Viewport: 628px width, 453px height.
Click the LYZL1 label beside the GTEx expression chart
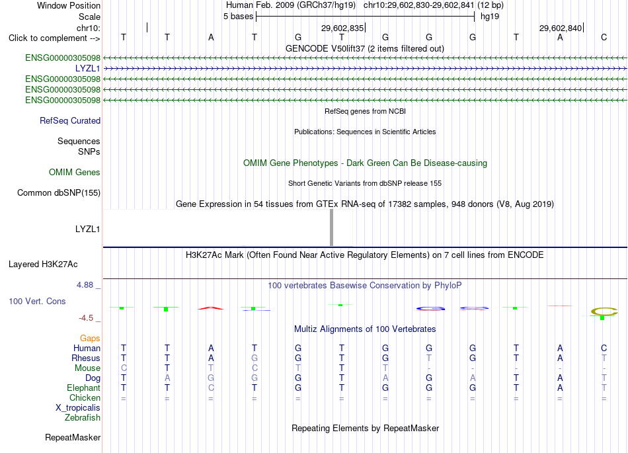[x=87, y=229]
